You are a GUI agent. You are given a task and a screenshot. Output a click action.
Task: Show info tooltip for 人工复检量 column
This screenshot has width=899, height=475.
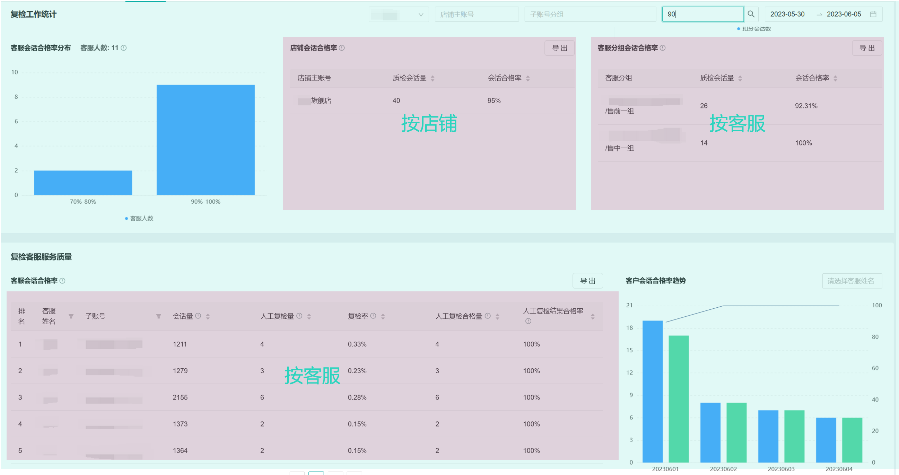coord(299,316)
